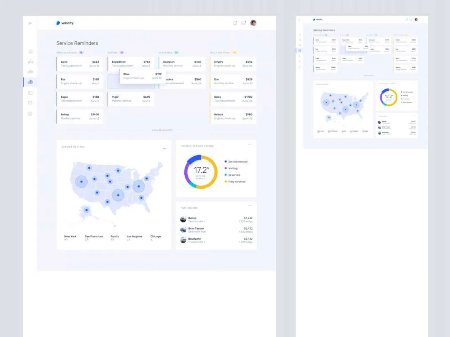Select the highlighted service reminders sidebar icon
This screenshot has width=450, height=337.
30,82
